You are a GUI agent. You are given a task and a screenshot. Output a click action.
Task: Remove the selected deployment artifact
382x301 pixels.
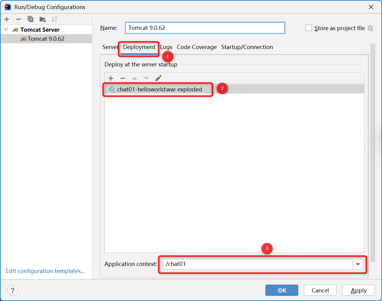pyautogui.click(x=123, y=78)
